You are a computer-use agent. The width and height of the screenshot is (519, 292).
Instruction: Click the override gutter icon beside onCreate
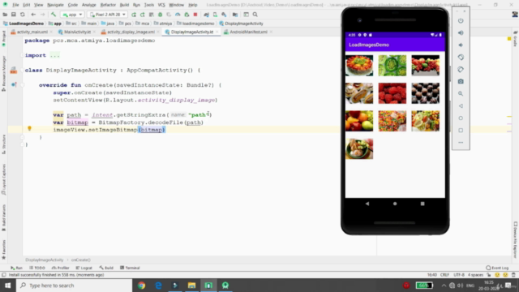pos(14,84)
